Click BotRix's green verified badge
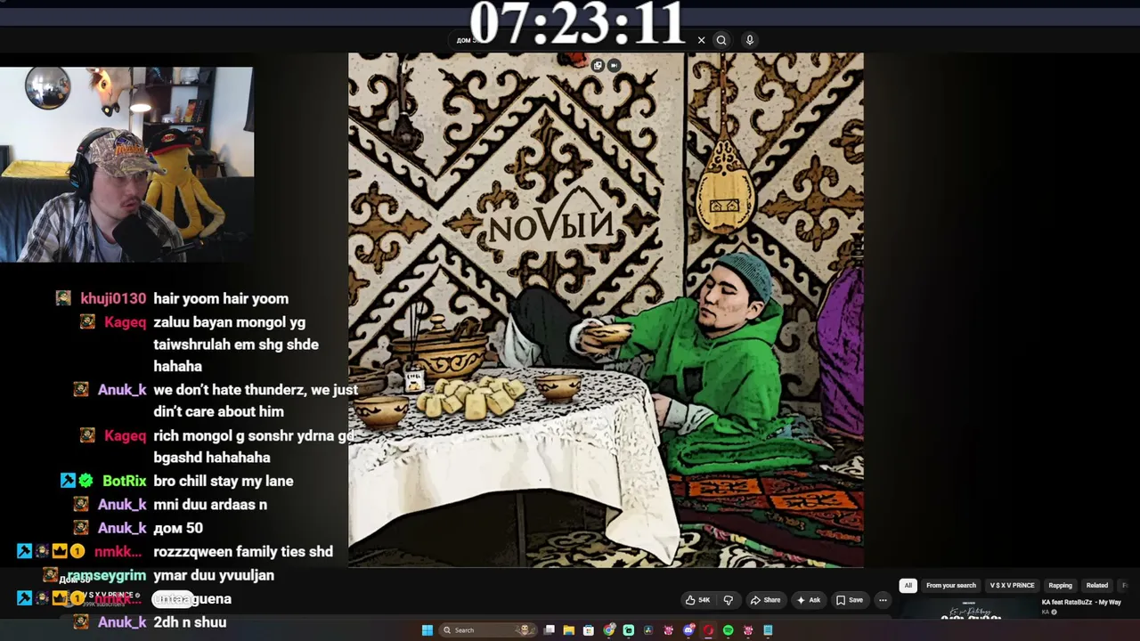 point(85,481)
